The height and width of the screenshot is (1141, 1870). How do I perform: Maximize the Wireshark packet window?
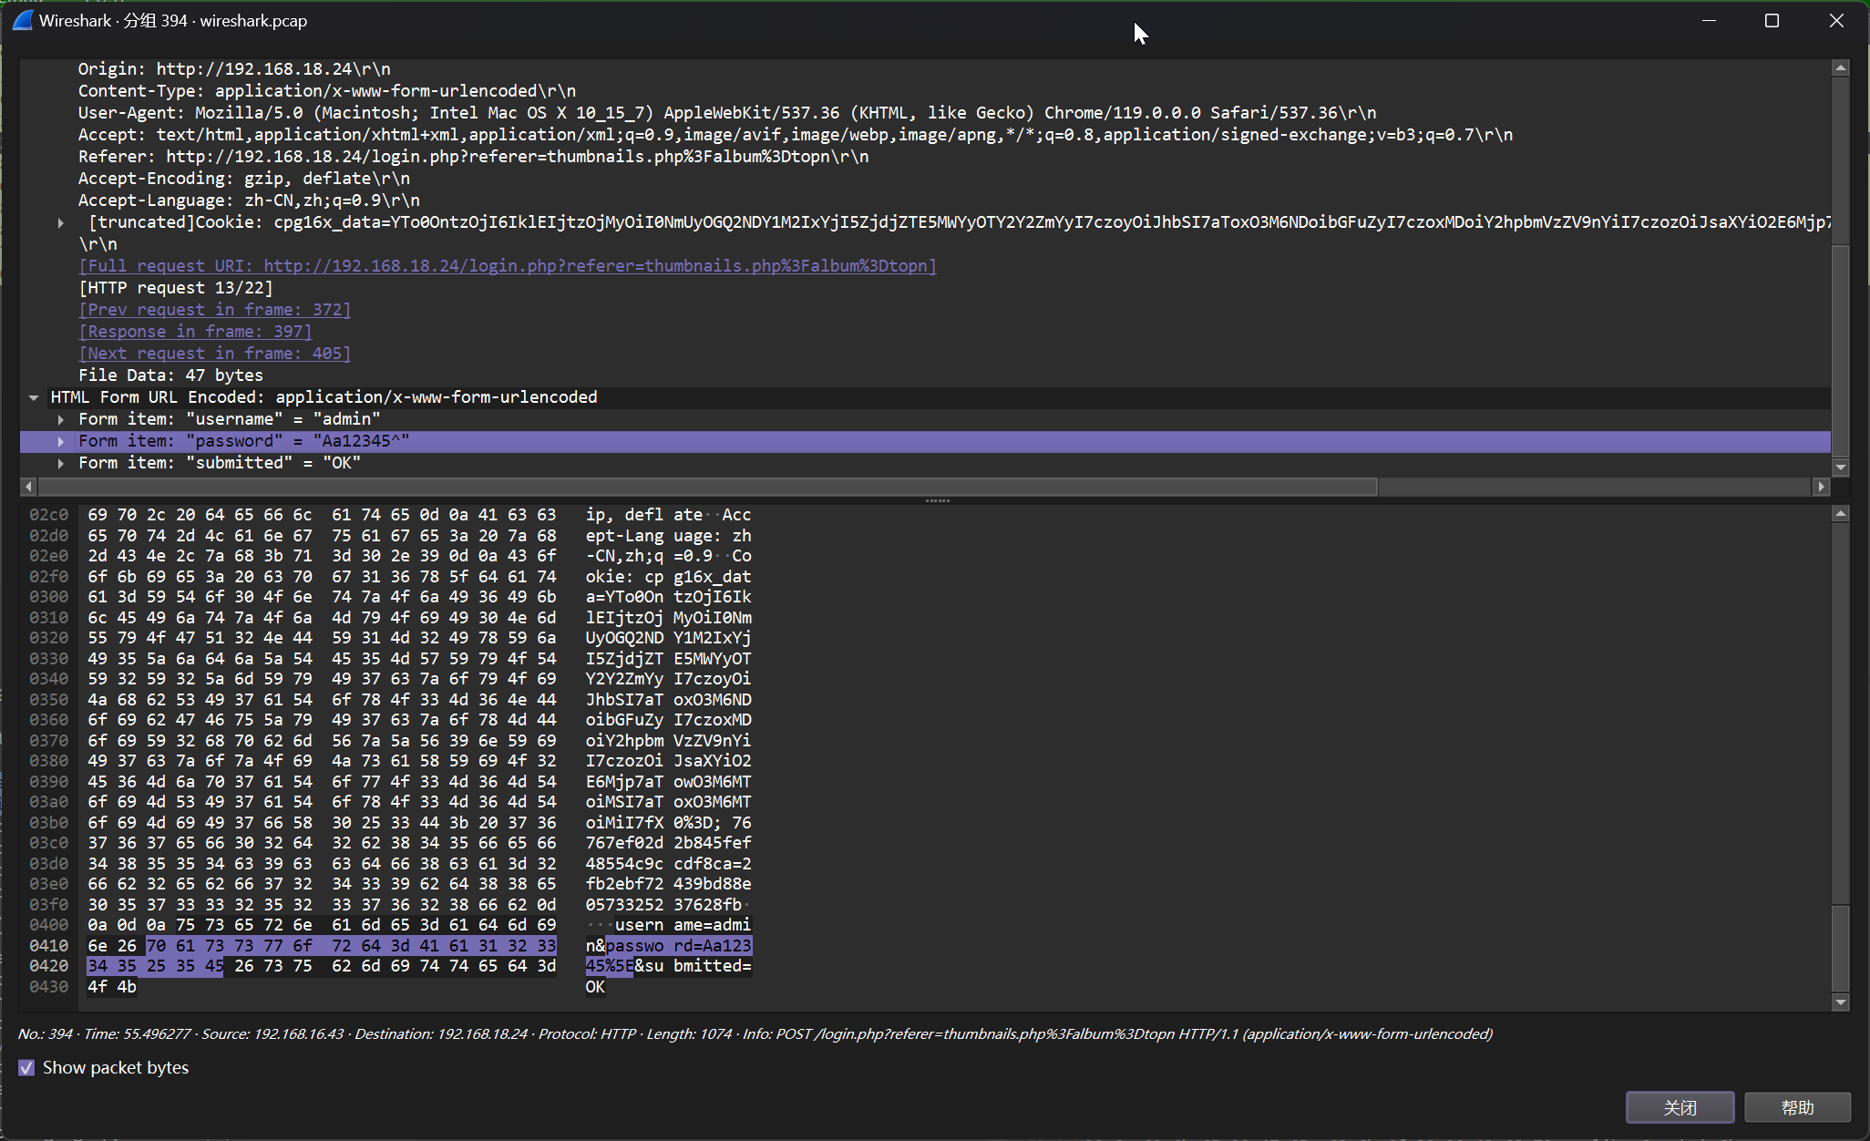tap(1772, 20)
